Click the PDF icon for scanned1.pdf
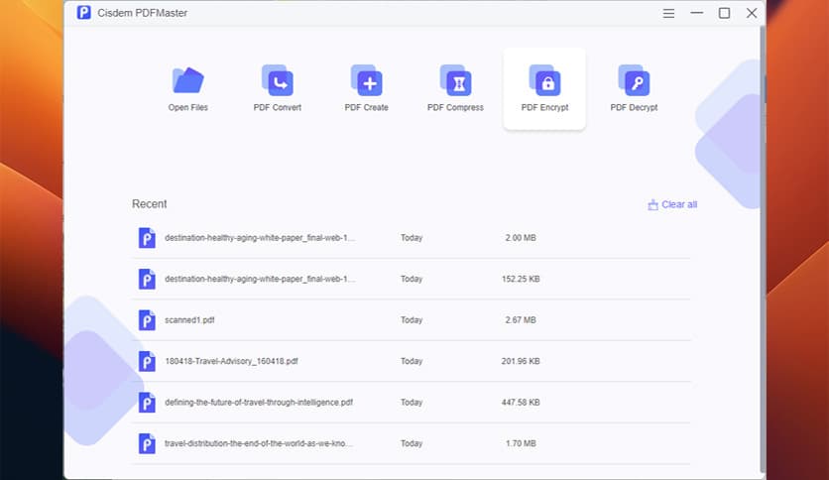Viewport: 829px width, 480px height. click(147, 320)
